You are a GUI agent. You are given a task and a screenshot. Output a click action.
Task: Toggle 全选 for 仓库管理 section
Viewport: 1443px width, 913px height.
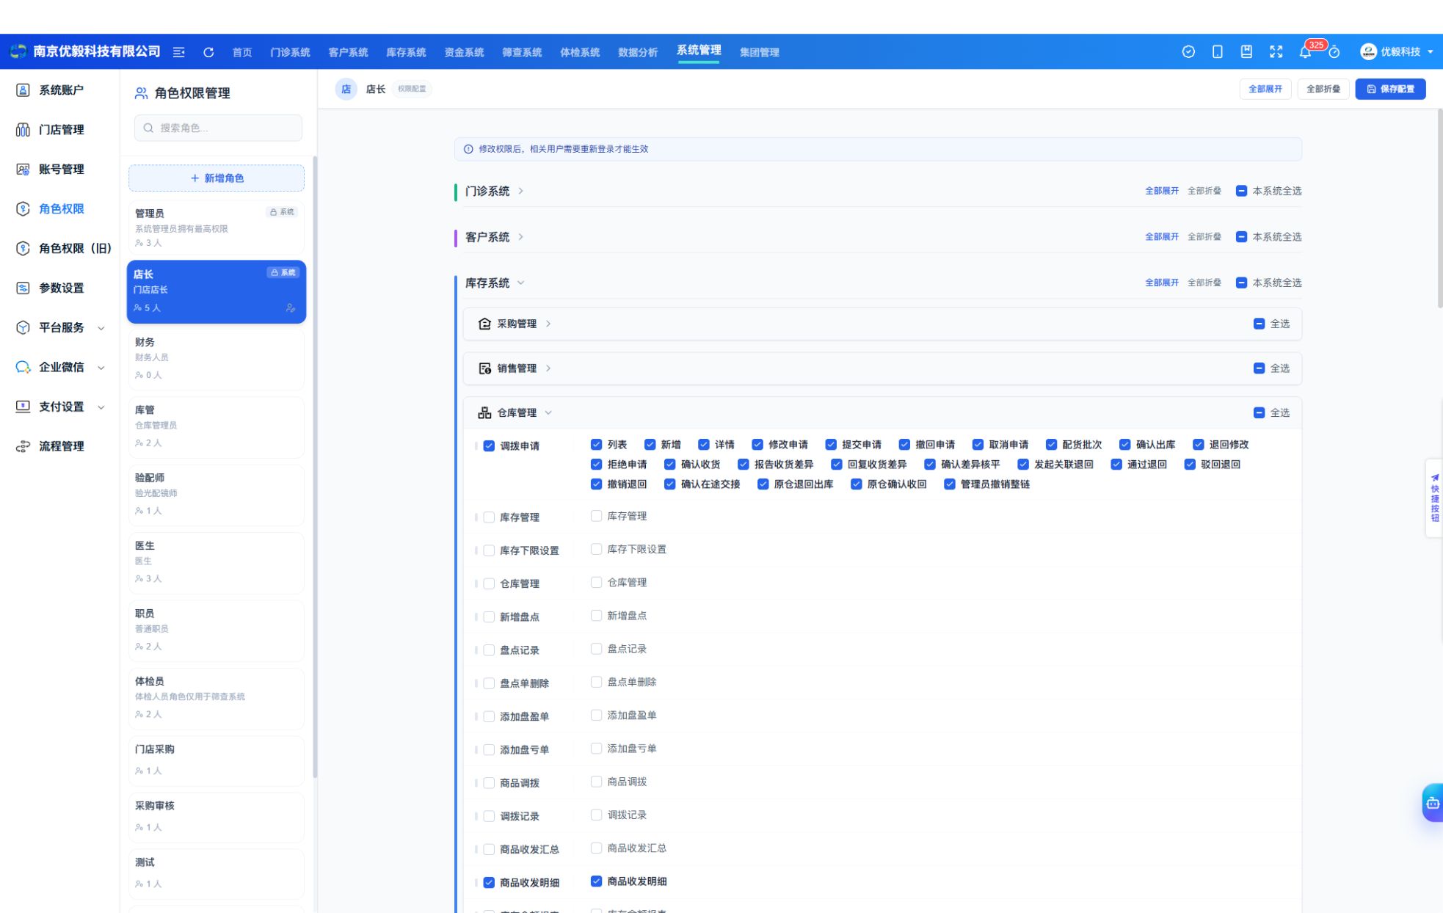(x=1259, y=412)
